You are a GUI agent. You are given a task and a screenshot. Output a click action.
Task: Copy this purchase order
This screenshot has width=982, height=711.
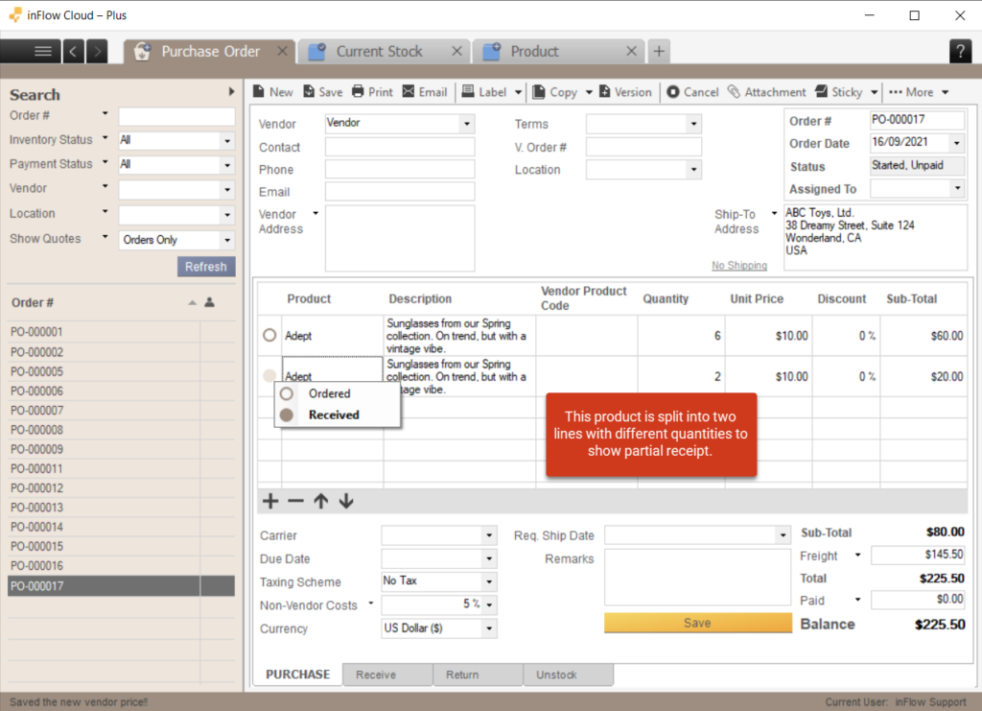click(559, 91)
